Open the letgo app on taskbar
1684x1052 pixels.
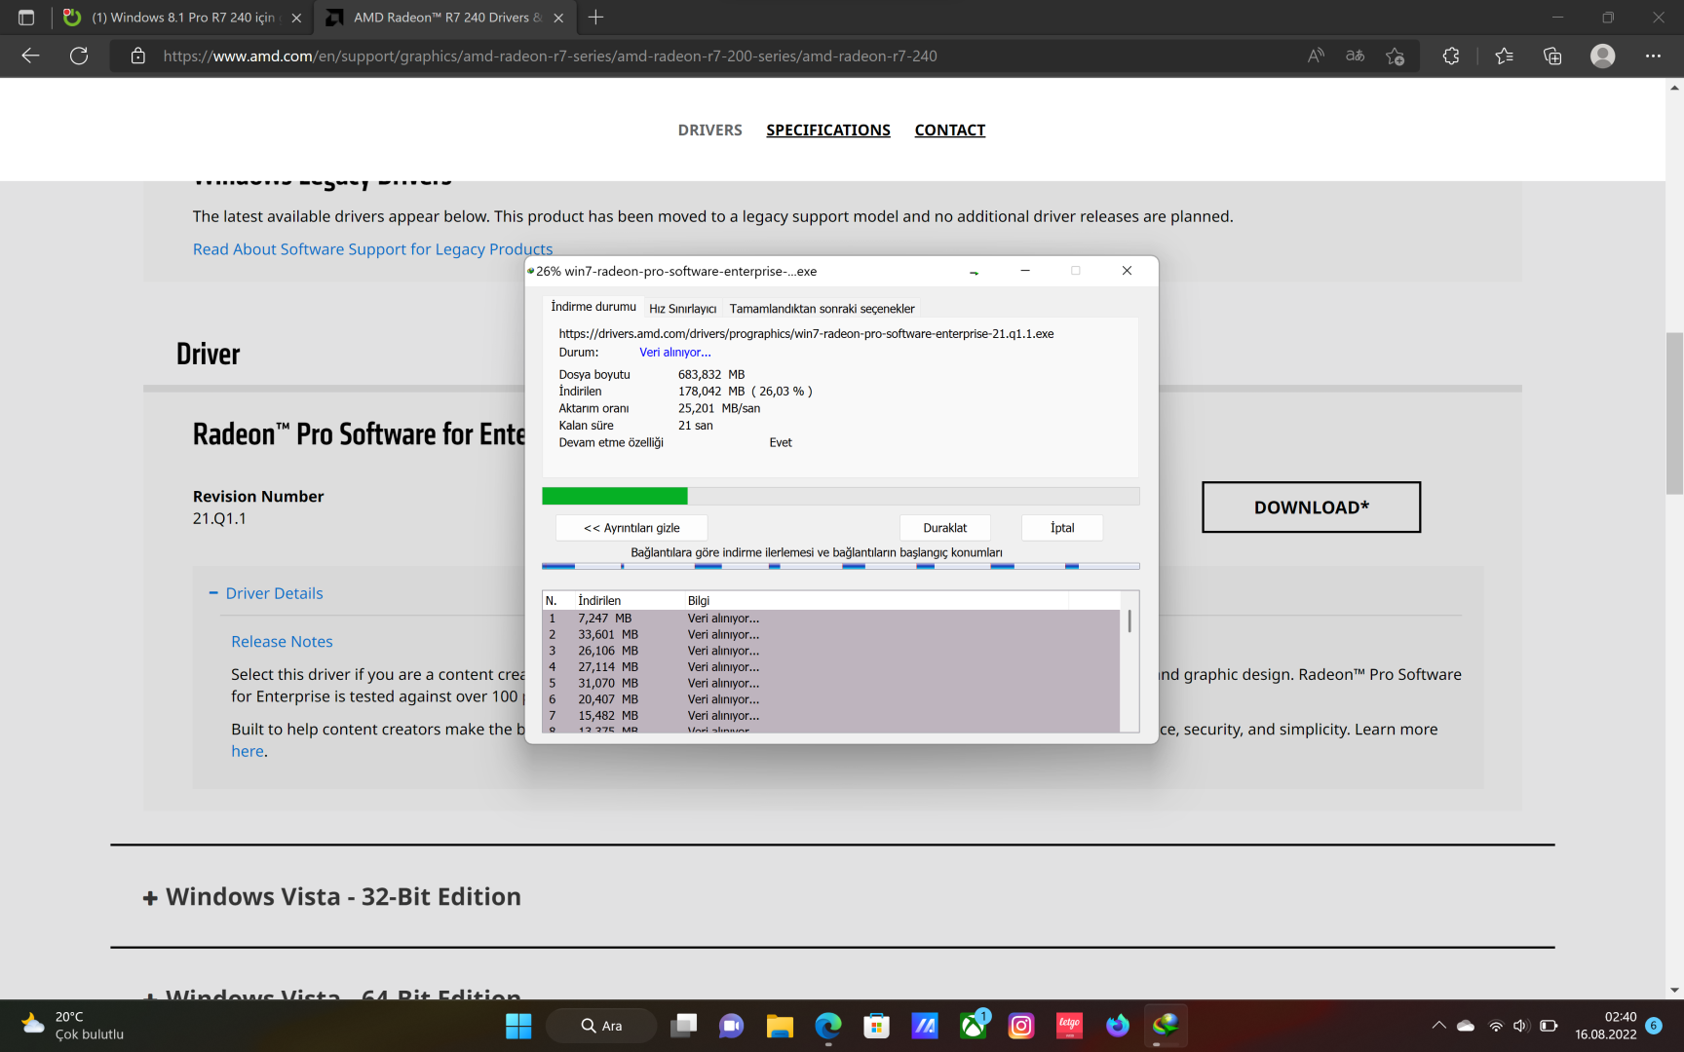[x=1069, y=1026]
